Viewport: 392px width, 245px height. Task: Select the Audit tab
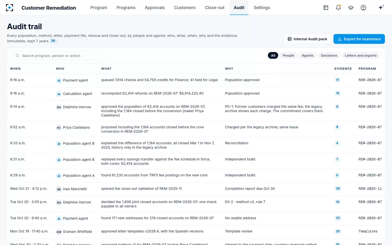239,8
